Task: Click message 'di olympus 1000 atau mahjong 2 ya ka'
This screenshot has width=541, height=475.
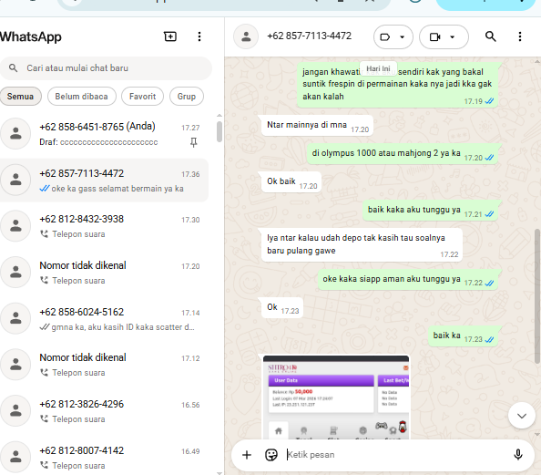Action: [x=403, y=154]
